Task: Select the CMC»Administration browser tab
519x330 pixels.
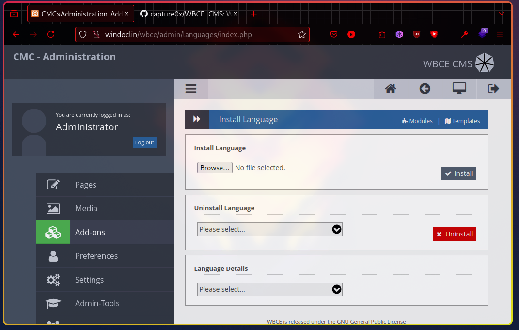Action: (x=78, y=14)
